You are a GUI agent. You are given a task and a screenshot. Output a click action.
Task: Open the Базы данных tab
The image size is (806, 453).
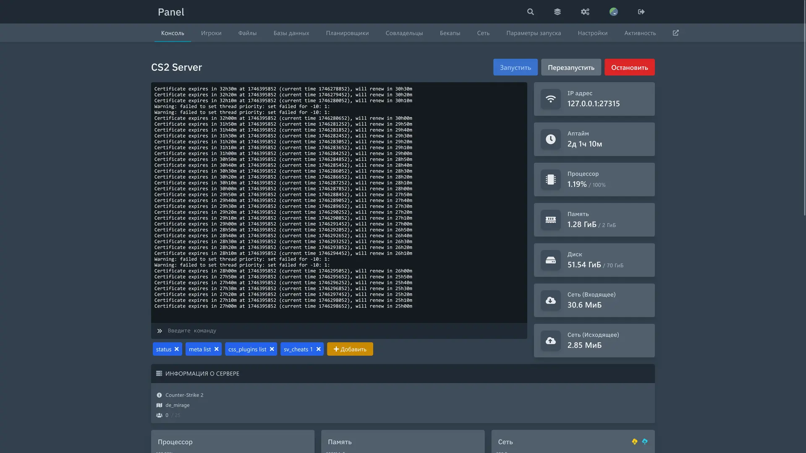pos(291,33)
